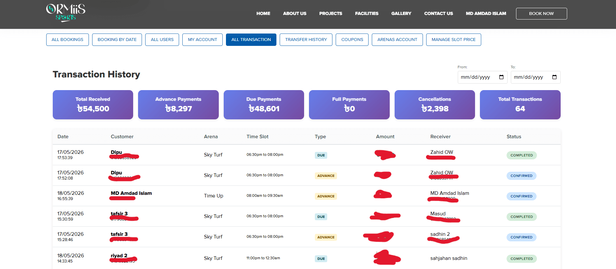Switch to BOOKING BY DATE tab
Screen dimensions: 616x269
pos(117,40)
